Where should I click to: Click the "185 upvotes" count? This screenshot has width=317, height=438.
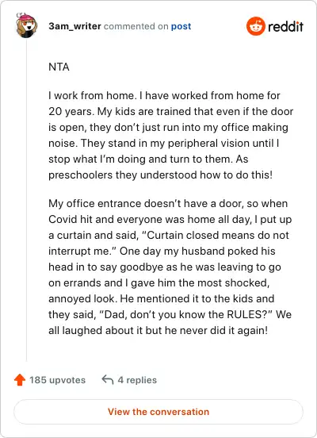(58, 380)
